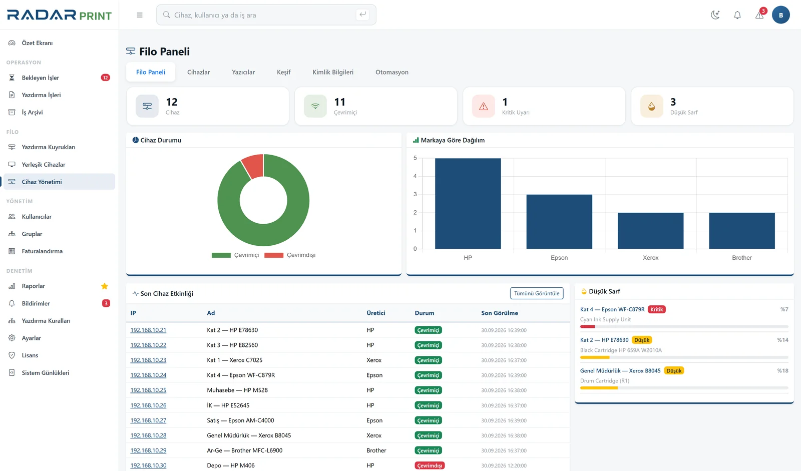This screenshot has width=801, height=471.
Task: Switch to the Yazıcılar tab
Action: 243,72
